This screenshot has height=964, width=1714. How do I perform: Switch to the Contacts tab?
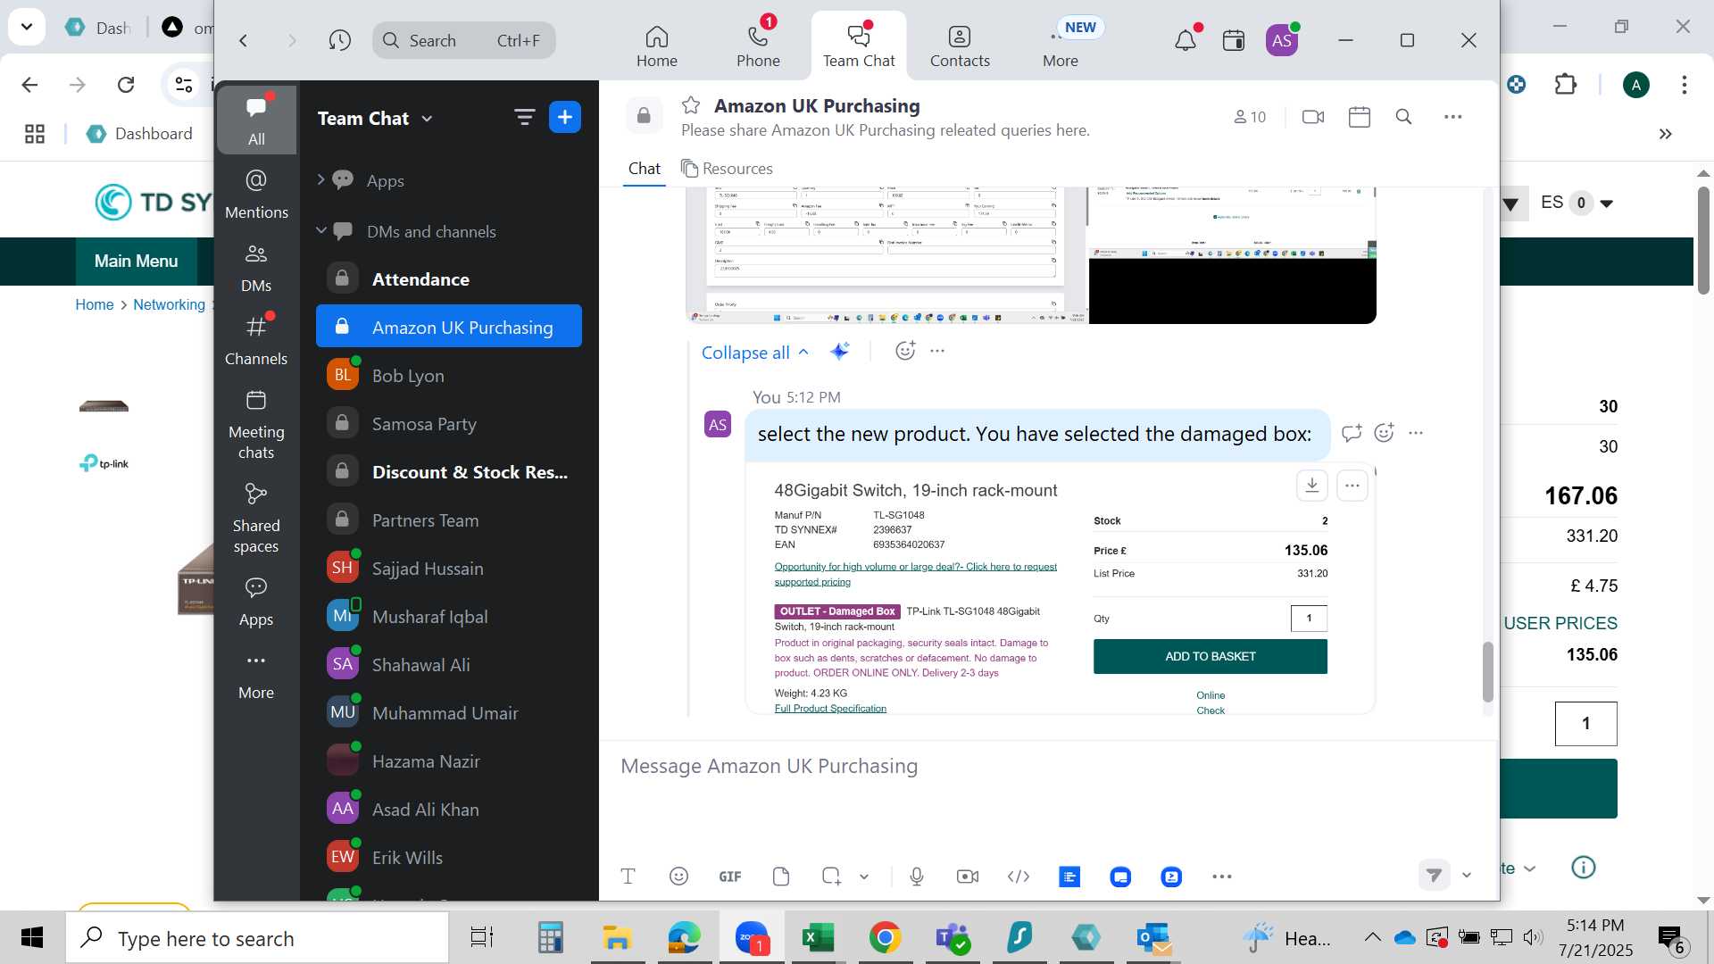click(960, 46)
